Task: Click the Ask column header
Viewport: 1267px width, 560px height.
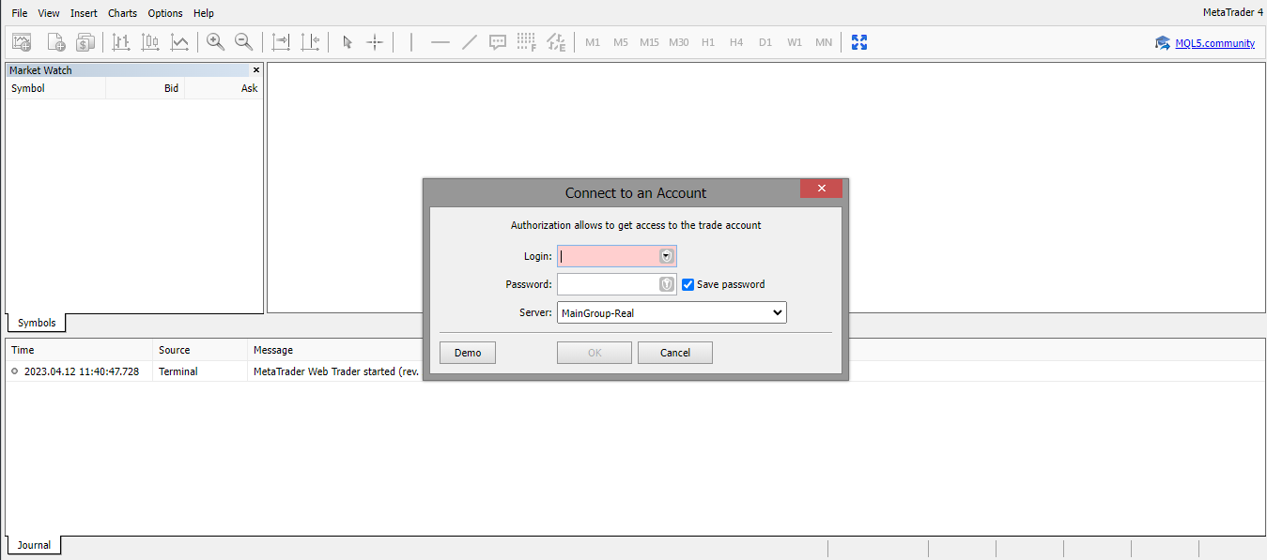Action: (224, 88)
